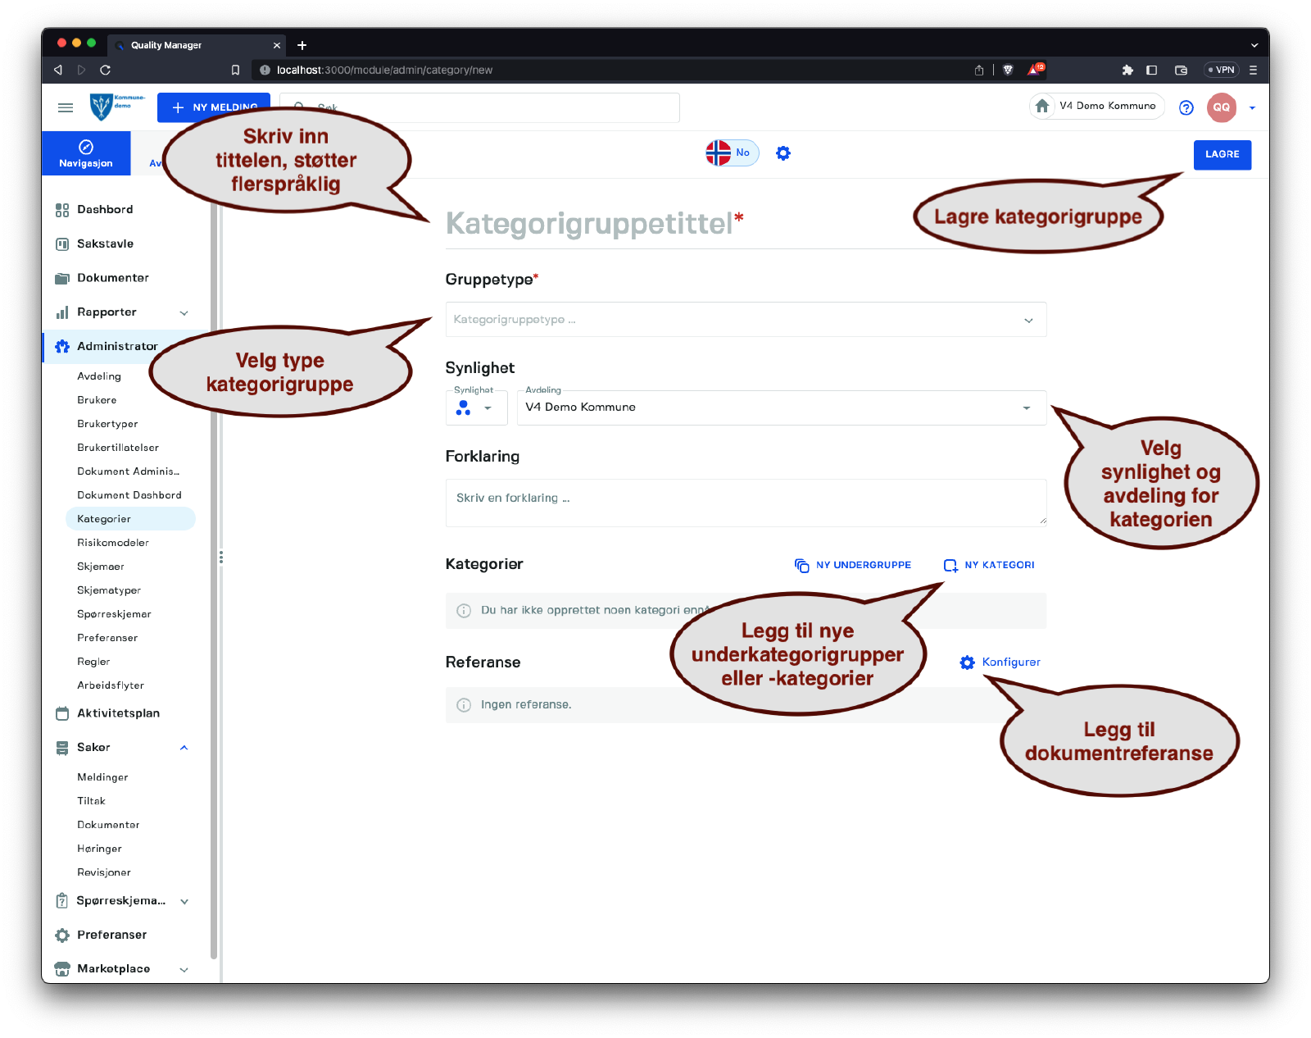Click the help question mark icon

(x=1186, y=107)
